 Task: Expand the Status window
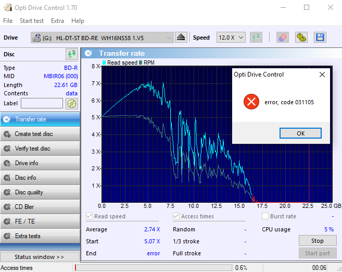pyautogui.click(x=40, y=257)
